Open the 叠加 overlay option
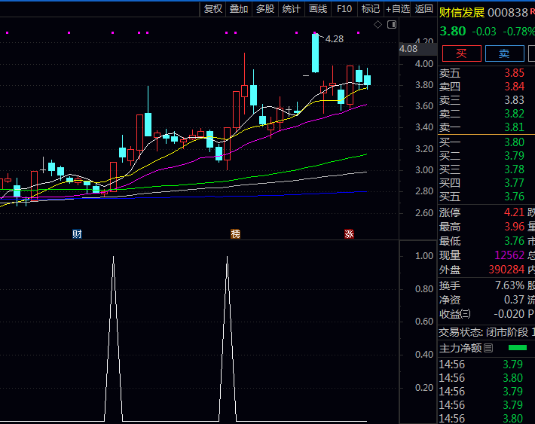Viewport: 535px width, 424px height. (239, 9)
